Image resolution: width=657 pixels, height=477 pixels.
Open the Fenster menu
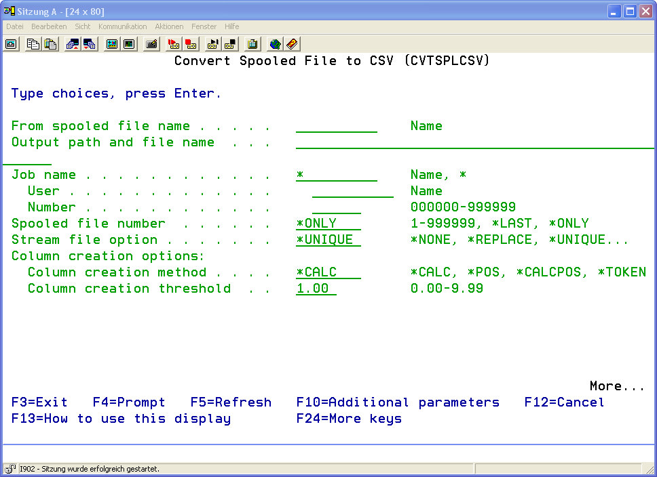[x=204, y=26]
